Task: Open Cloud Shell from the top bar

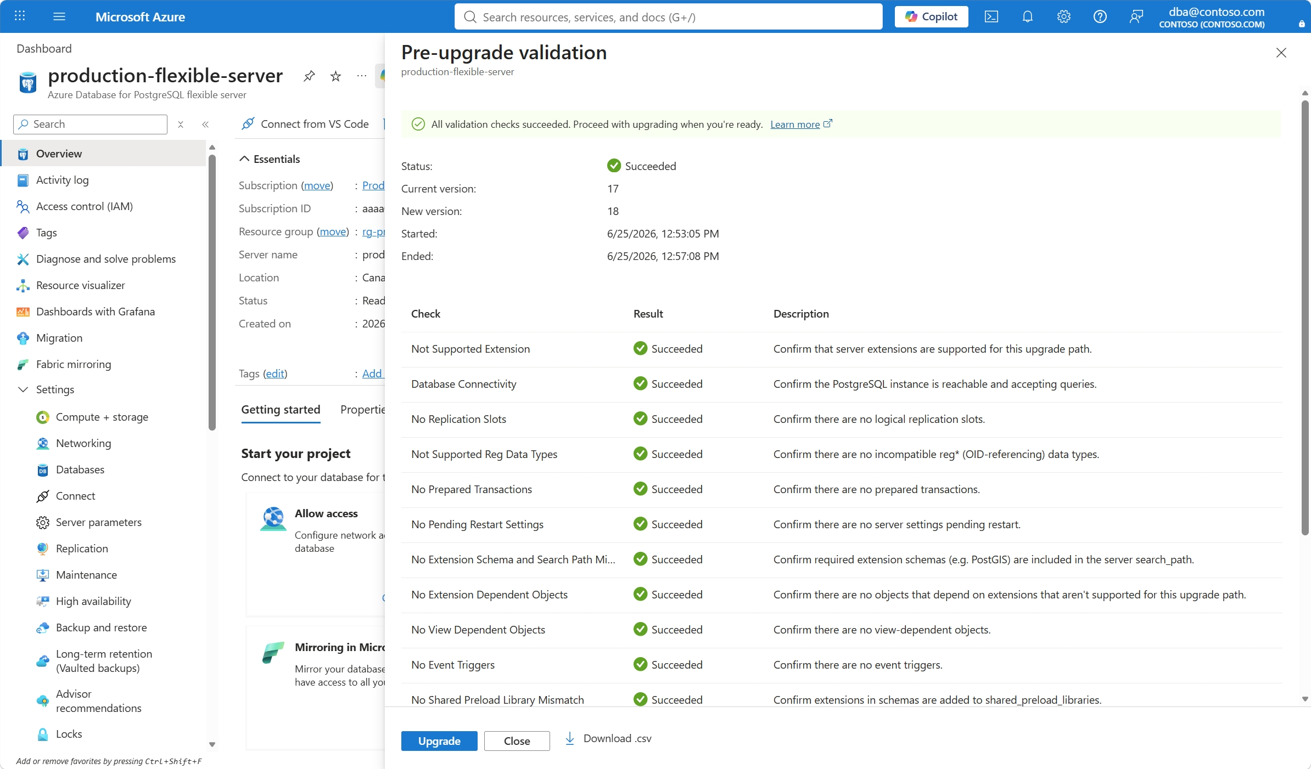Action: pos(991,17)
